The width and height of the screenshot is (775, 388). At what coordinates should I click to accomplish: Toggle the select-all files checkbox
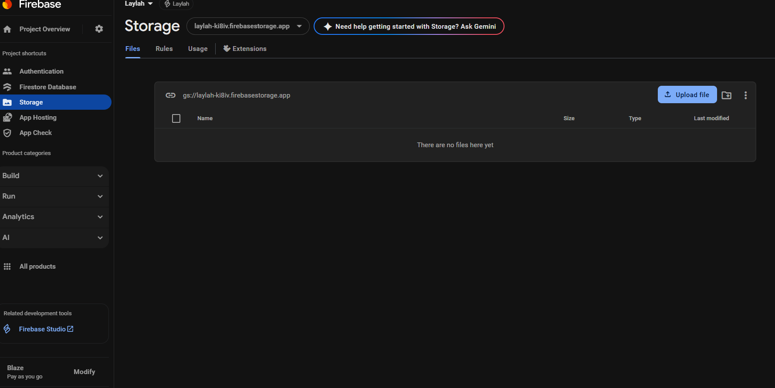tap(176, 118)
